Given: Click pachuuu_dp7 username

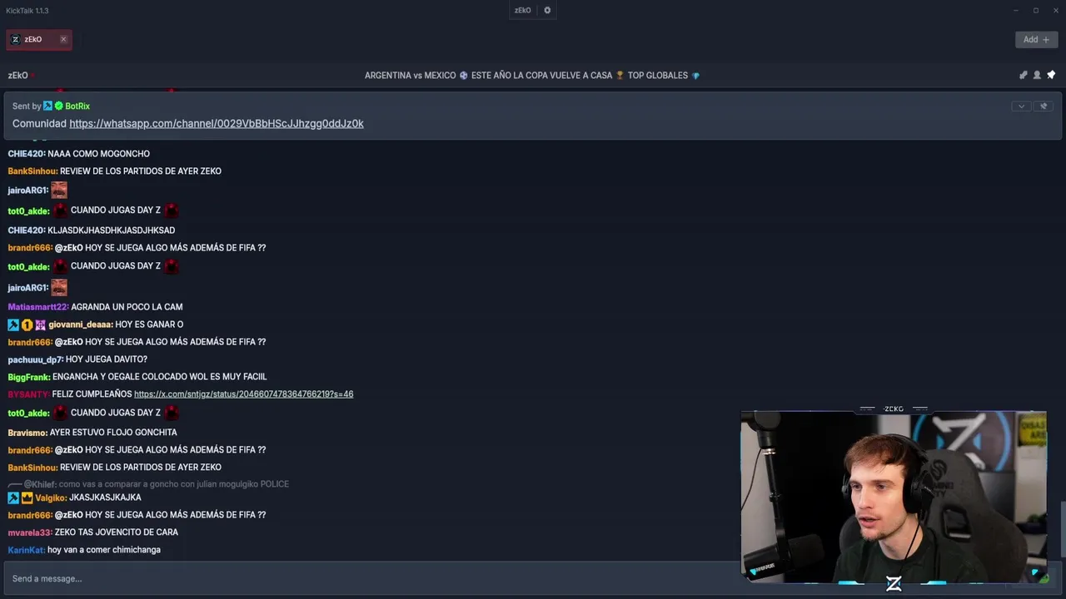Looking at the screenshot, I should (x=35, y=359).
